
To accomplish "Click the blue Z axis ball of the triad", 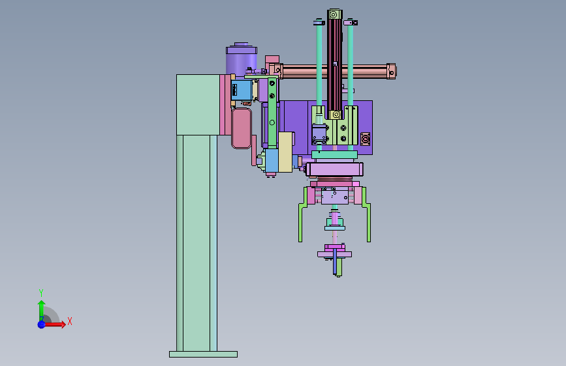I will point(42,324).
